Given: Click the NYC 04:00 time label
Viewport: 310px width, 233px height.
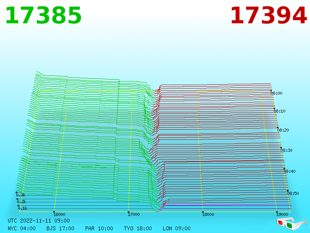Looking at the screenshot, I should click(x=22, y=228).
